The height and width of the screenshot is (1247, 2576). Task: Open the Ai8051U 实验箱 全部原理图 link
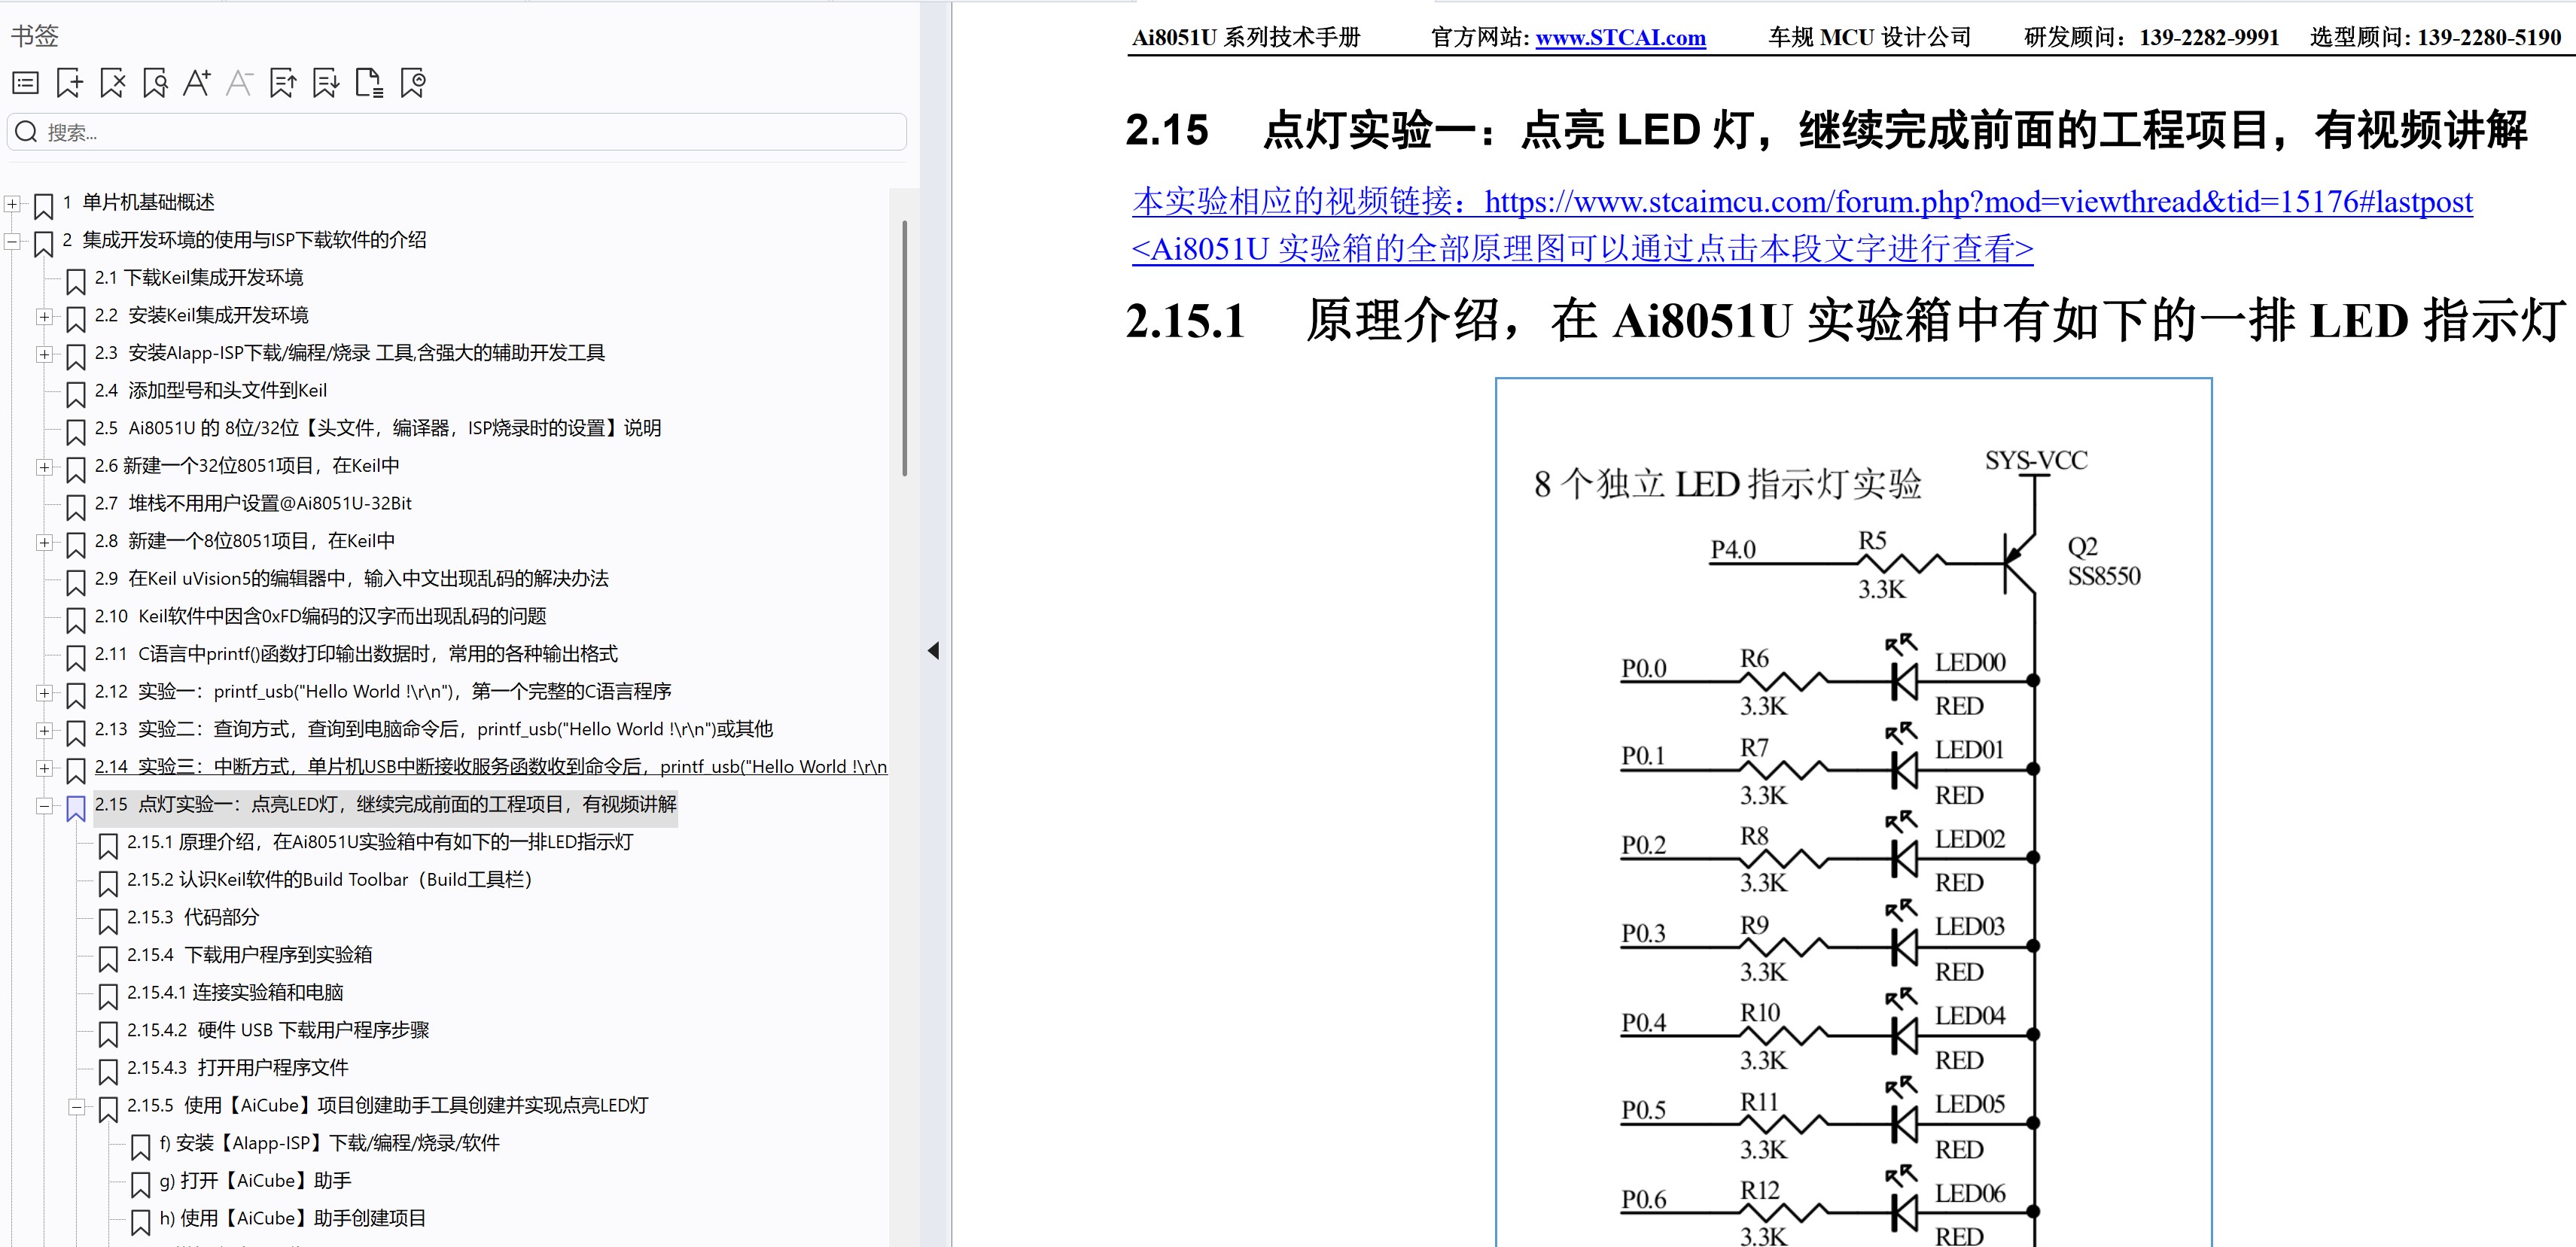[x=1582, y=248]
